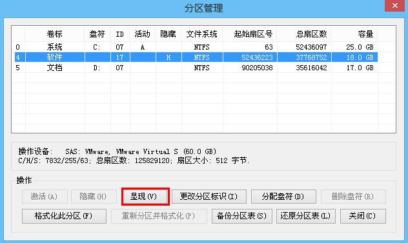Click the 显现(V) unhide button
Image resolution: width=408 pixels, height=243 pixels.
(145, 196)
